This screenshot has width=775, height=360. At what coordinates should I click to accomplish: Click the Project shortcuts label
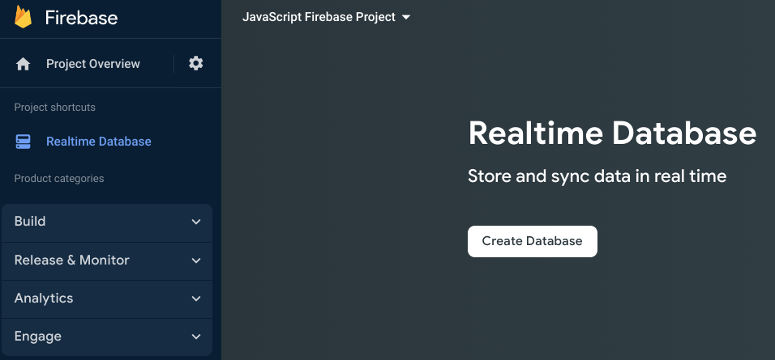coord(55,107)
